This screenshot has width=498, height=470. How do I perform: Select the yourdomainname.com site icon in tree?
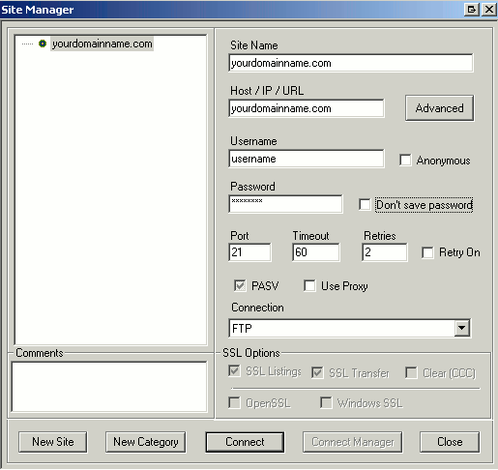click(43, 44)
